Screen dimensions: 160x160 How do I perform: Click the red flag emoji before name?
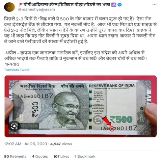point(21,5)
